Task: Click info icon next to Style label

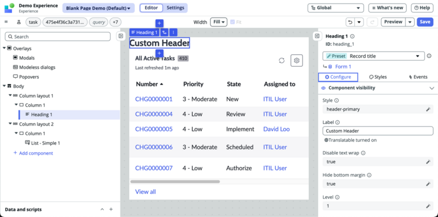Action: (x=336, y=100)
